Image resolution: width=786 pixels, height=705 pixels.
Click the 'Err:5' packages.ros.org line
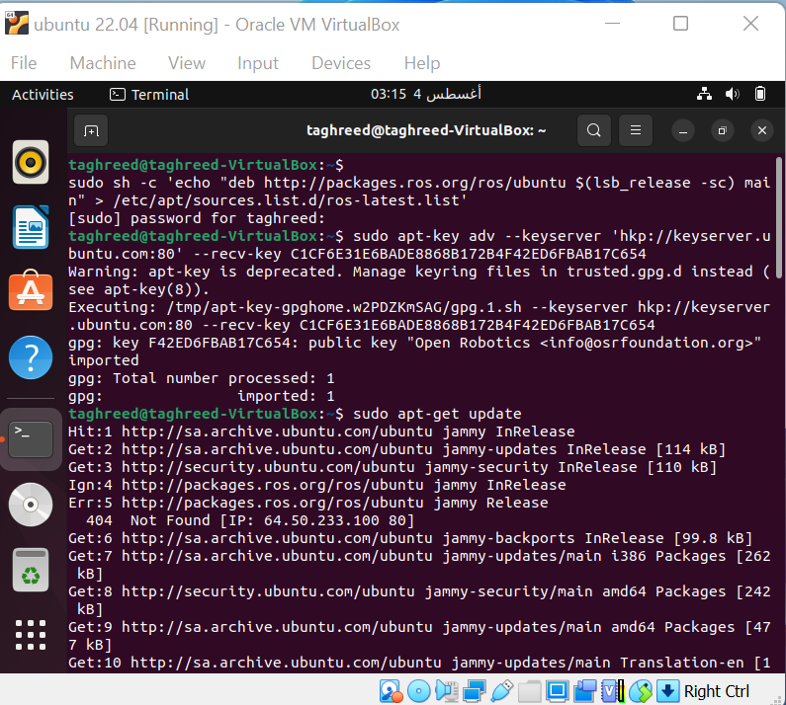coord(308,503)
